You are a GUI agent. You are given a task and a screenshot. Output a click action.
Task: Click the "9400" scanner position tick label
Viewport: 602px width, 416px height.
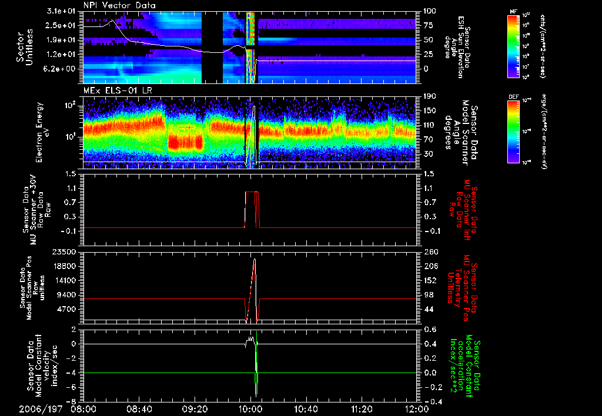tap(68, 295)
